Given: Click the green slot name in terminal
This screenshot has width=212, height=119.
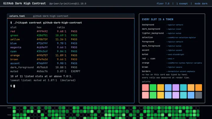Looking at the screenshot, I should click(x=14, y=35).
